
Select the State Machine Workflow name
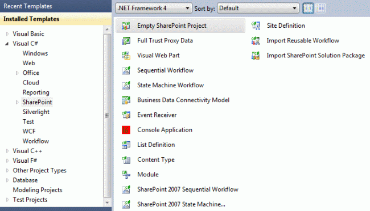click(x=170, y=85)
